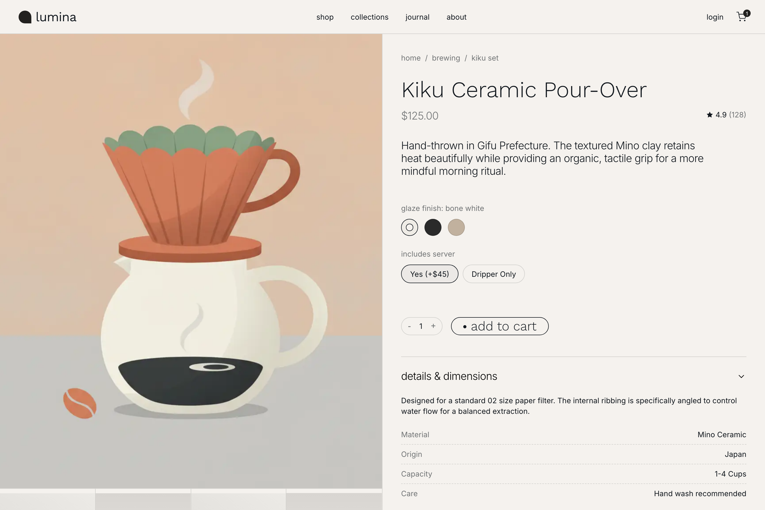
Task: Choose the black glaze finish swatch
Action: click(433, 227)
